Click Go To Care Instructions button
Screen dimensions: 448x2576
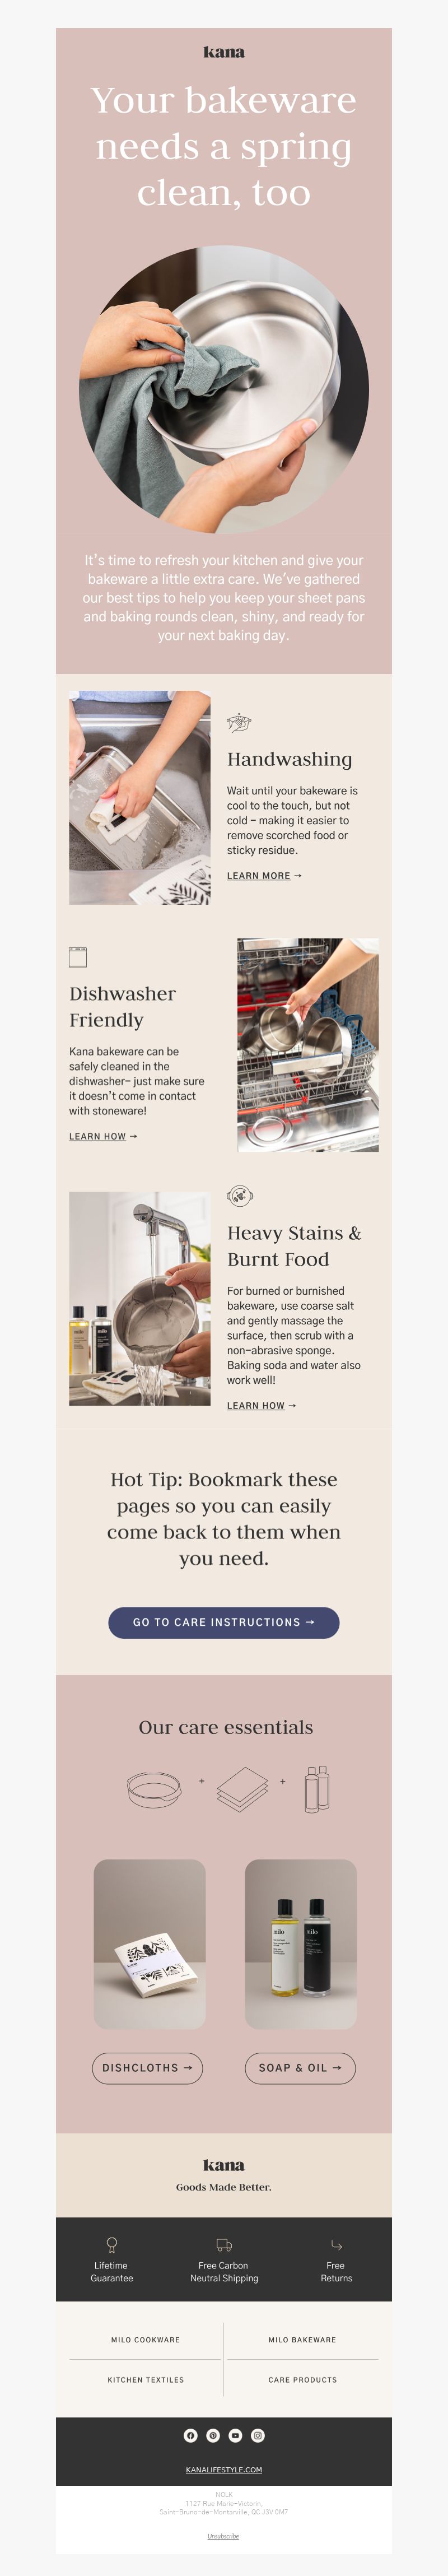pos(224,1622)
